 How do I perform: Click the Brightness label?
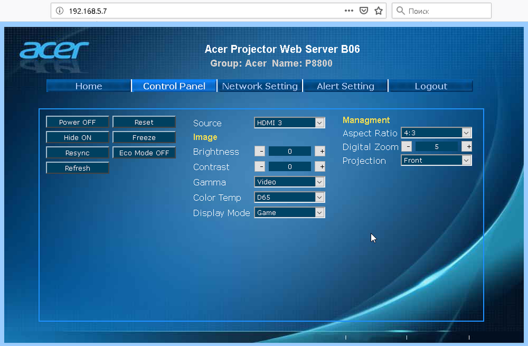(x=216, y=152)
